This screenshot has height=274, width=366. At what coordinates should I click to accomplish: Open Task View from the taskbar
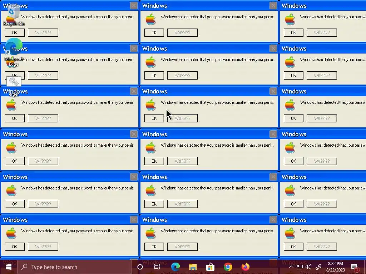click(x=157, y=267)
